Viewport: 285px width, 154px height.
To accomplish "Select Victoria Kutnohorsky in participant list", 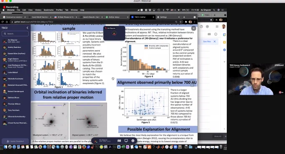I will [x=15, y=116].
